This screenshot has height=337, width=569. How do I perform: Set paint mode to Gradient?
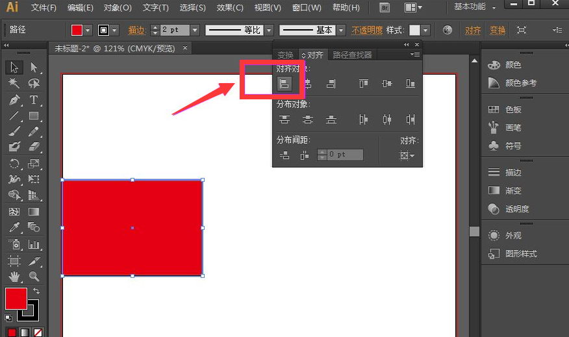coord(25,332)
